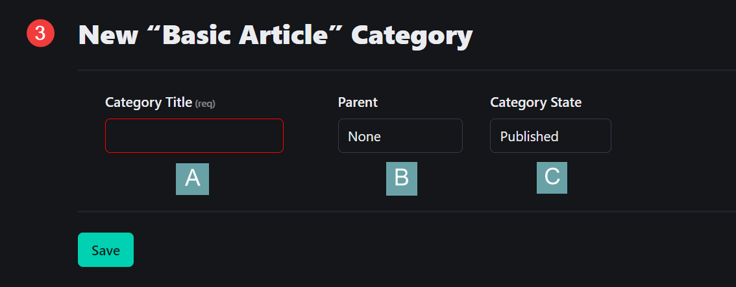The width and height of the screenshot is (736, 287).
Task: Click the teal A annotation marker
Action: point(192,179)
